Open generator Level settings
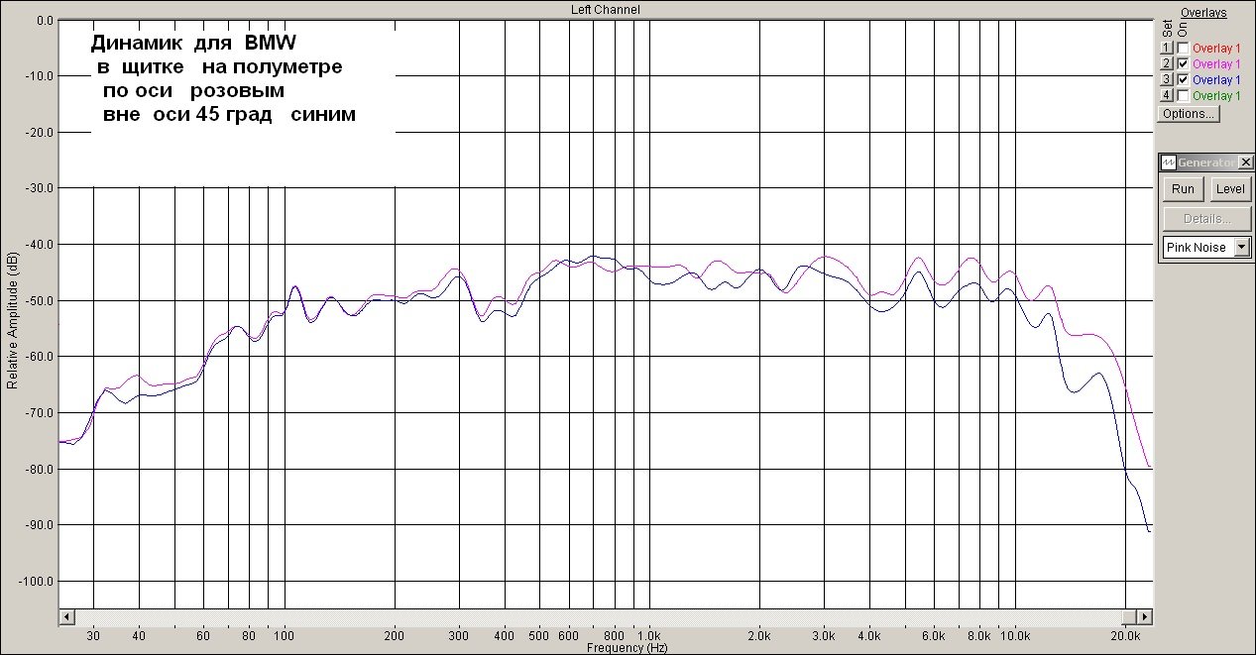The height and width of the screenshot is (655, 1256). click(x=1230, y=189)
